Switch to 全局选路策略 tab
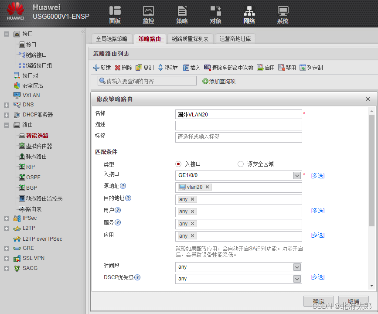The width and height of the screenshot is (378, 314). coord(112,39)
